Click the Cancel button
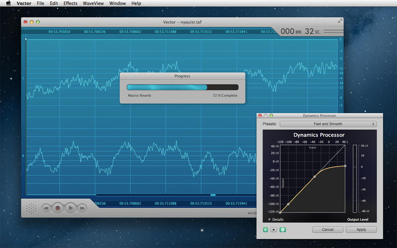This screenshot has height=248, width=397. [328, 230]
